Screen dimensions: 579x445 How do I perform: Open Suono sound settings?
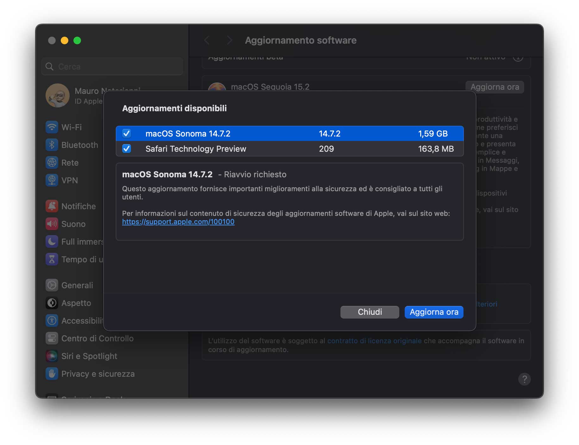coord(73,224)
